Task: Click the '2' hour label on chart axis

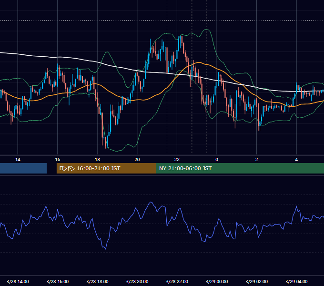Action: [x=256, y=160]
